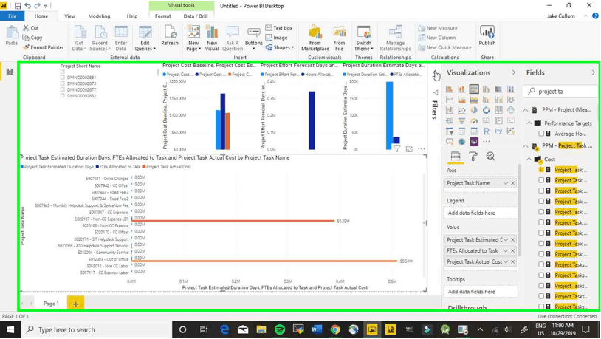Open FTEs Allocated to Task field dropdown
Image resolution: width=601 pixels, height=339 pixels.
[506, 251]
